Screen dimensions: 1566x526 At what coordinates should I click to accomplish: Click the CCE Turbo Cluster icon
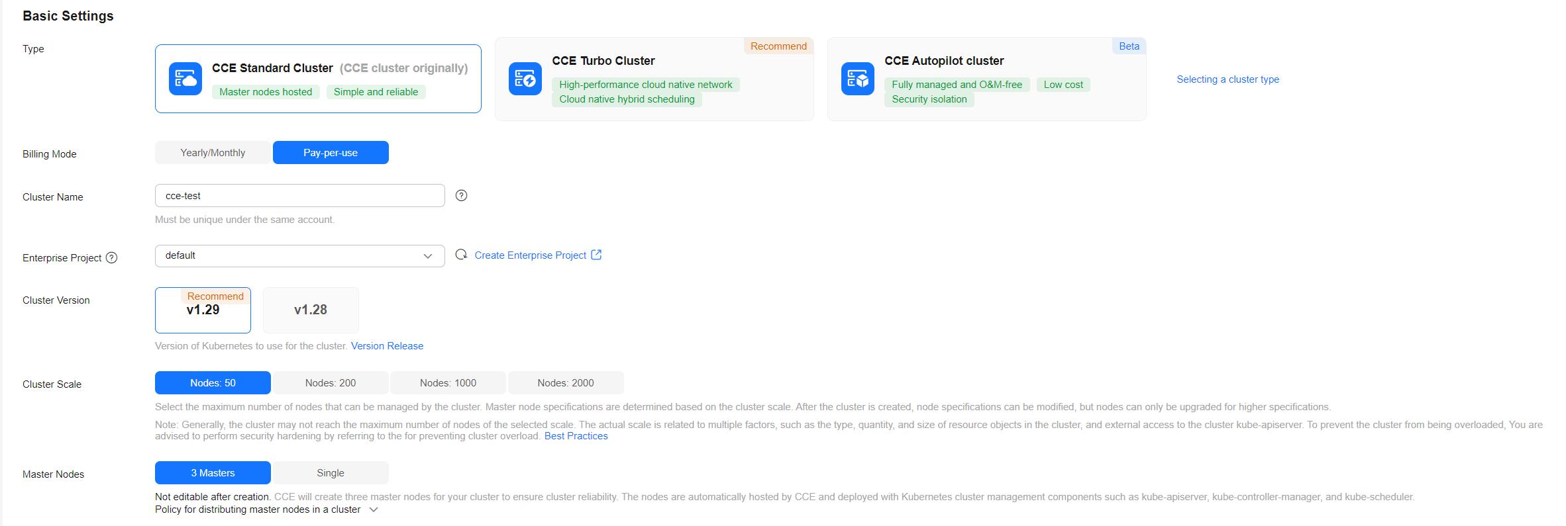coord(525,79)
